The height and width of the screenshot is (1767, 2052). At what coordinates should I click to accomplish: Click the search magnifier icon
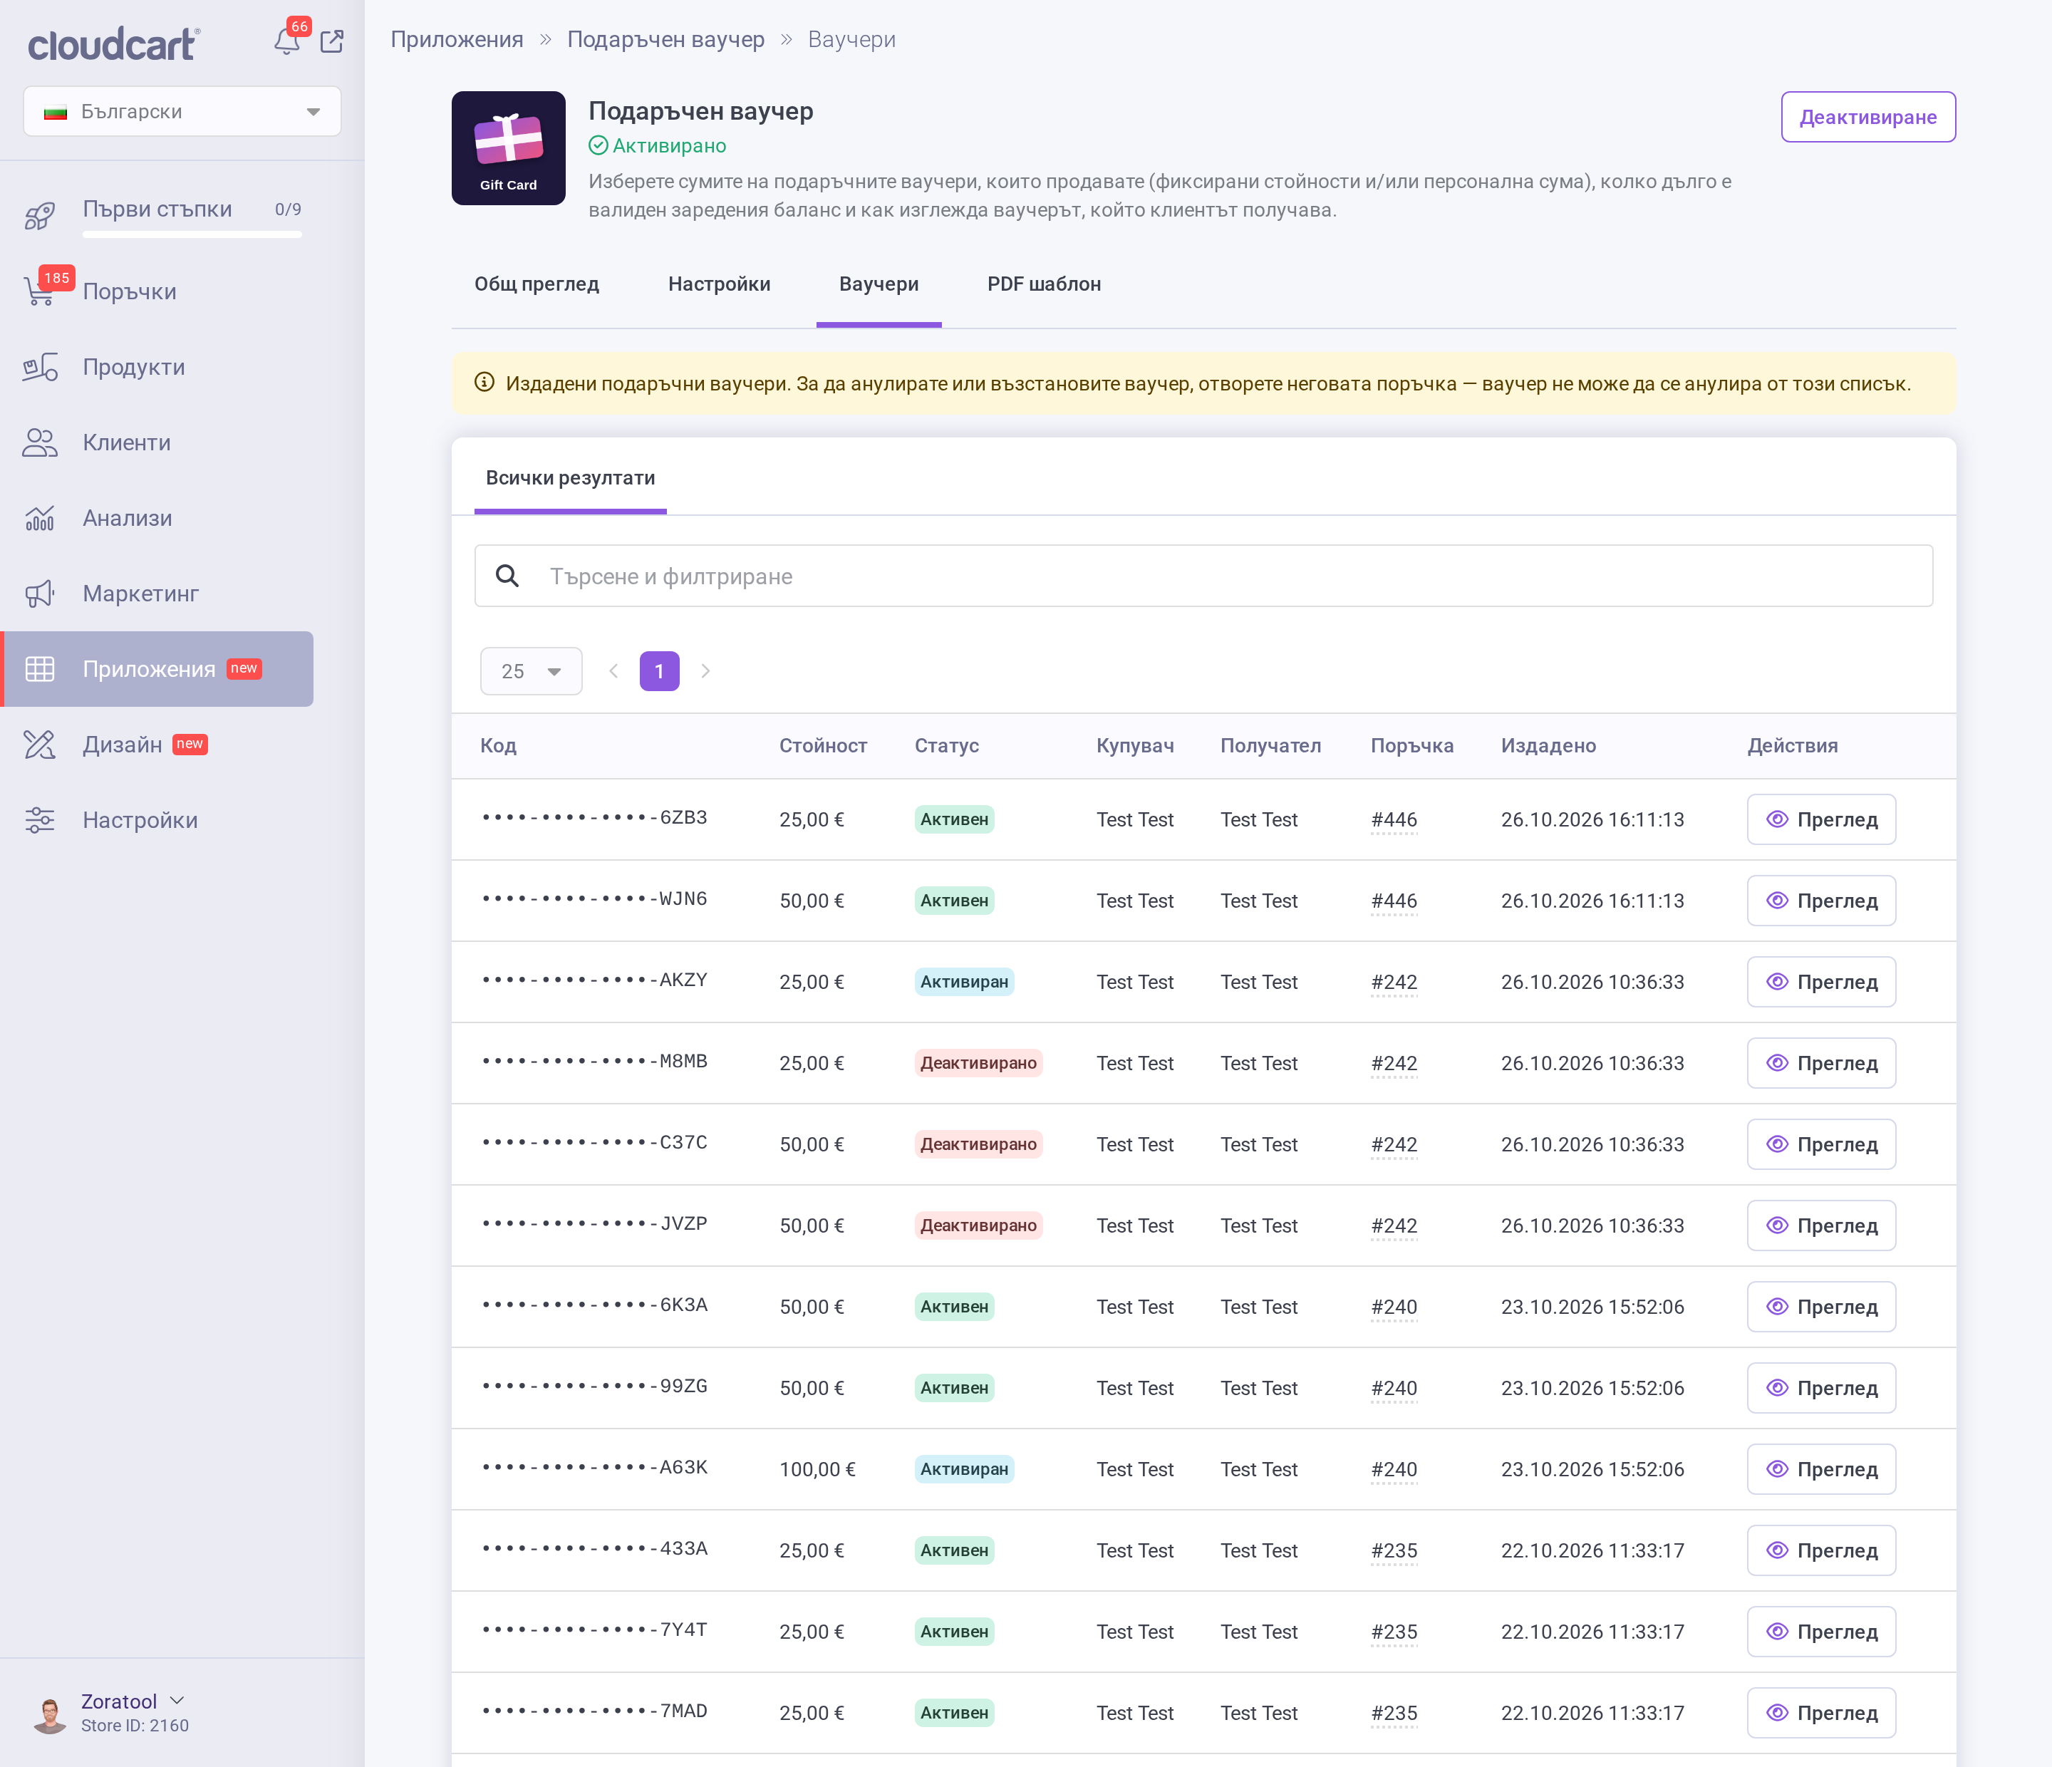507,576
